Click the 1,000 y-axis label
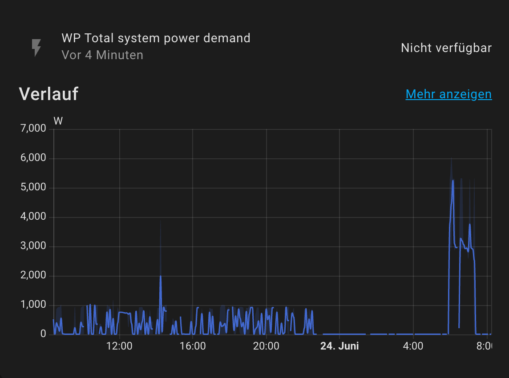 pyautogui.click(x=33, y=304)
